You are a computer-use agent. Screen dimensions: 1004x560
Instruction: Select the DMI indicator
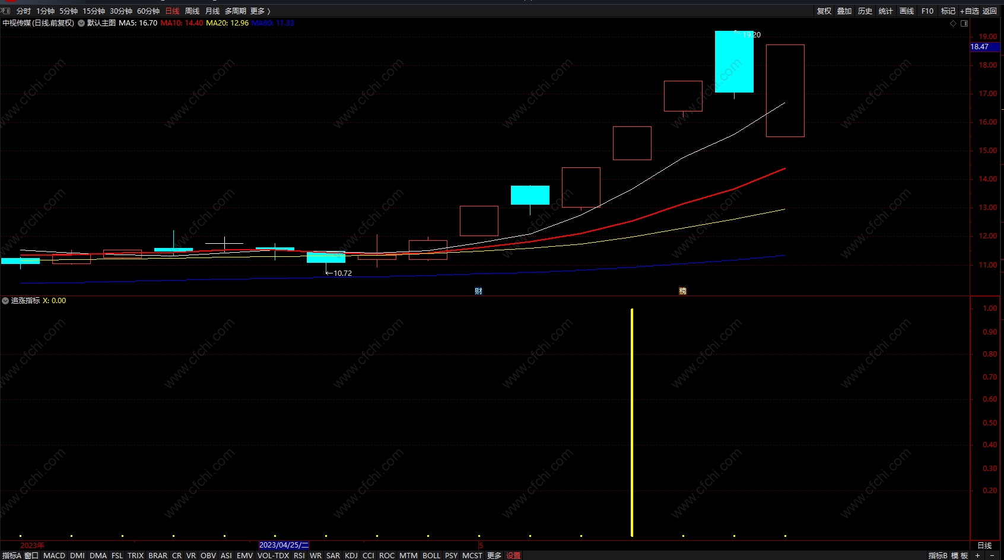pos(77,555)
